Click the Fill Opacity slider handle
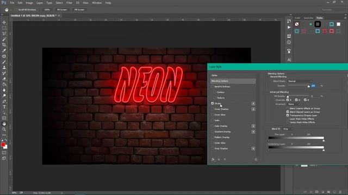Viewport: 348px width, 195px height. [x=288, y=96]
